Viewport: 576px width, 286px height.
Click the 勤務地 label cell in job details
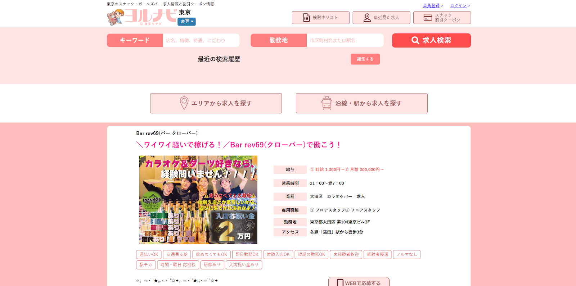pos(290,222)
